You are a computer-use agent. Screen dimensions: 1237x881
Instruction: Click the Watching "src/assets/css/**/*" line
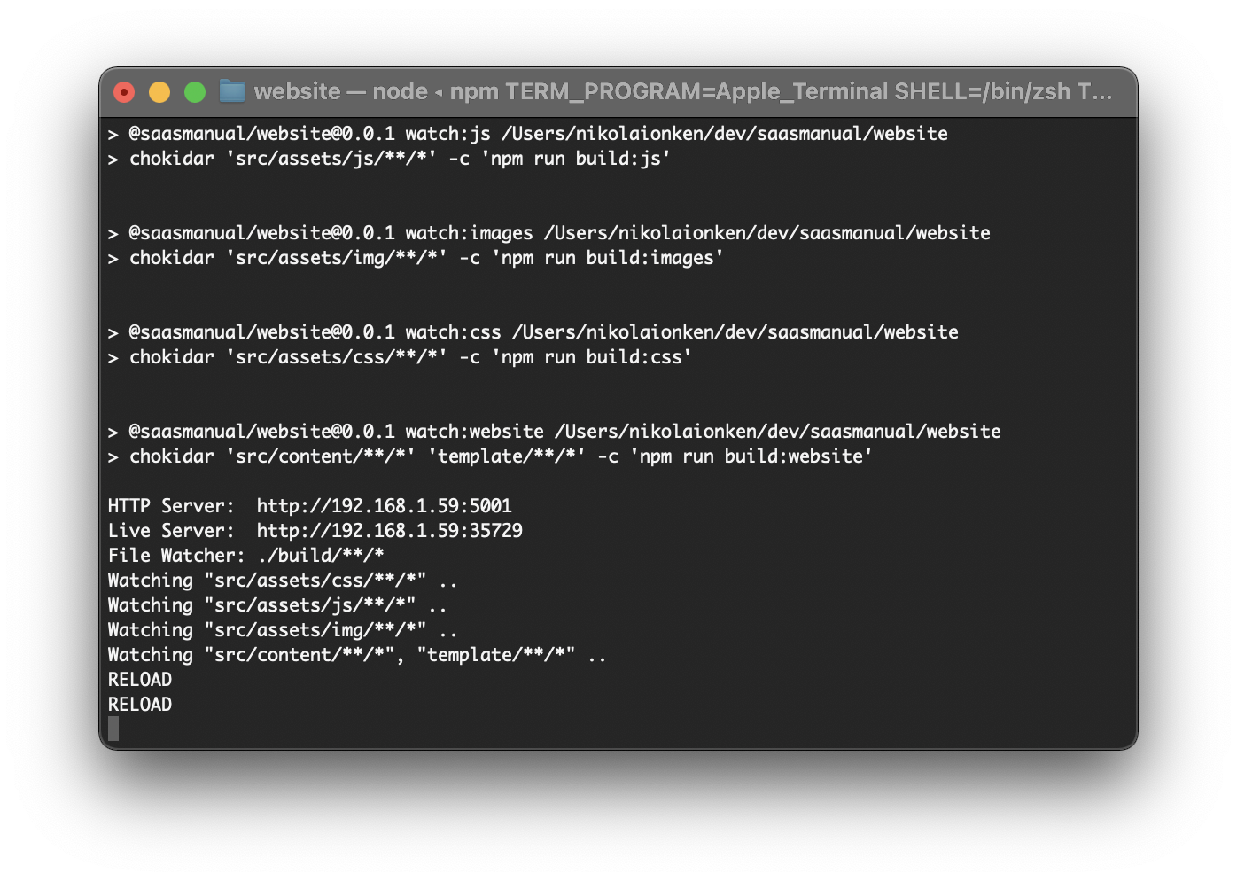pos(284,581)
